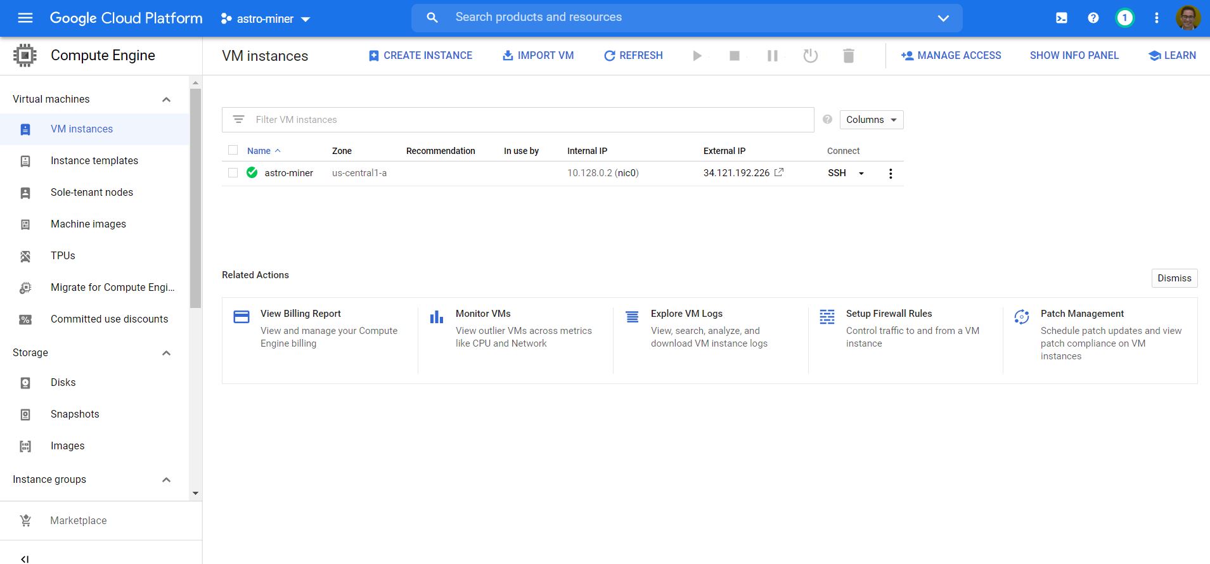
Task: Click the REFRESH button
Action: pyautogui.click(x=633, y=56)
